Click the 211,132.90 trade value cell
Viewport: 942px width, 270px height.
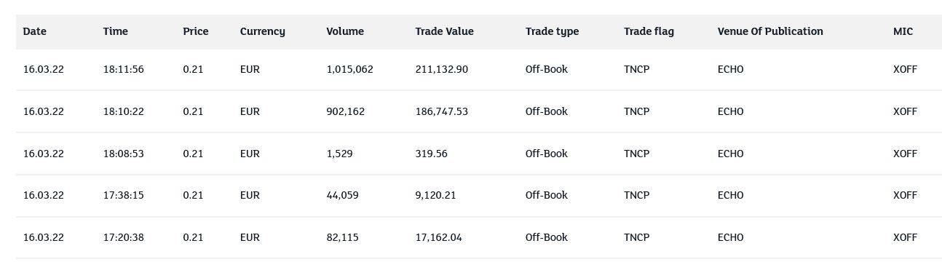pyautogui.click(x=442, y=70)
